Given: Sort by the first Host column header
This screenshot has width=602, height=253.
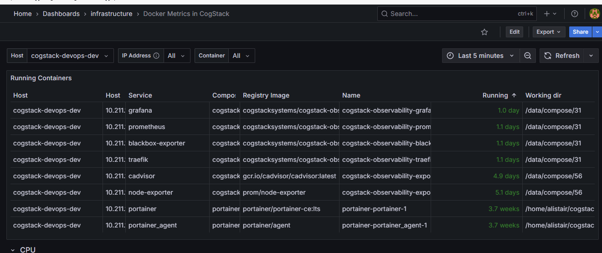Looking at the screenshot, I should click(x=21, y=95).
